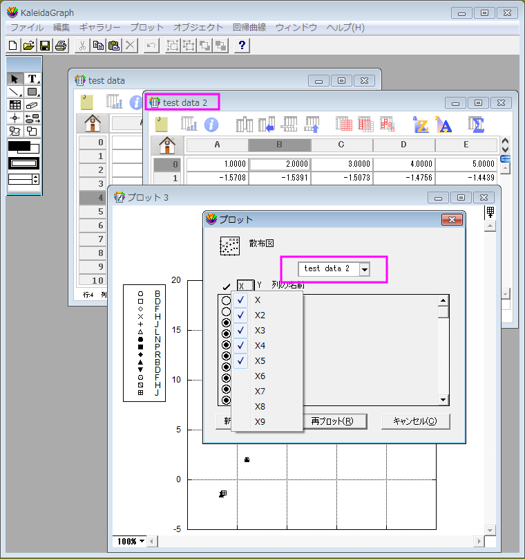Select the arrow selection tool

pyautogui.click(x=15, y=78)
